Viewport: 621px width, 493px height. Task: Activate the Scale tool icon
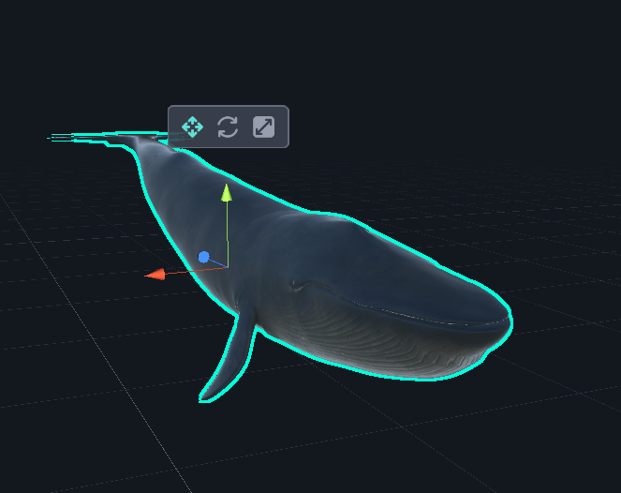click(264, 127)
